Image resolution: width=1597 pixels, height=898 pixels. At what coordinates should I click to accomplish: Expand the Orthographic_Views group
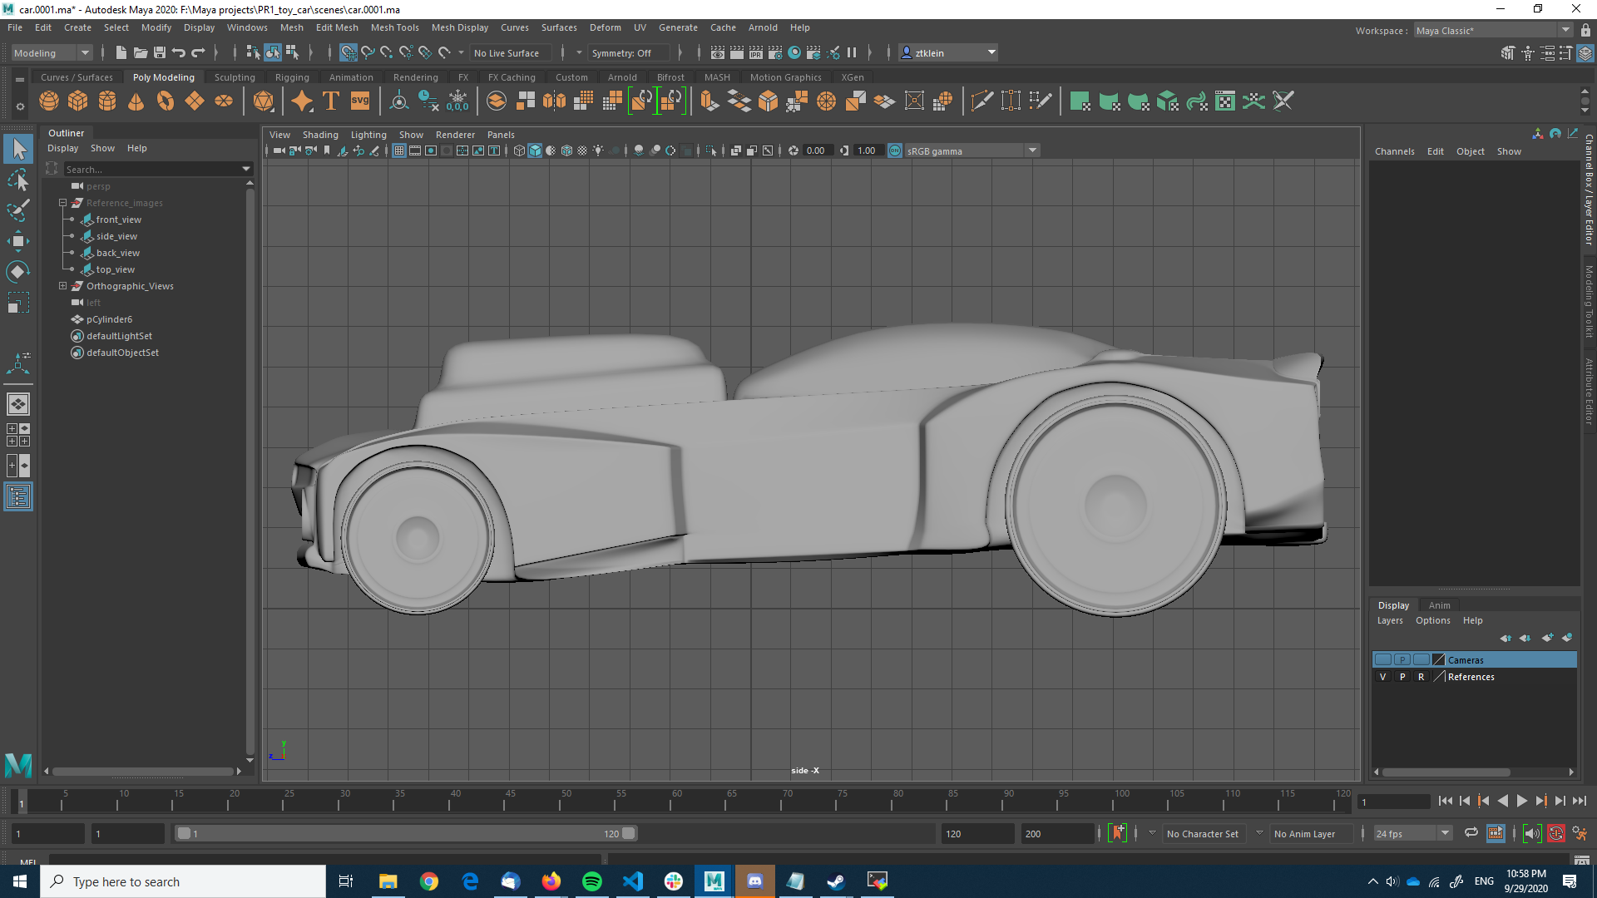click(62, 286)
